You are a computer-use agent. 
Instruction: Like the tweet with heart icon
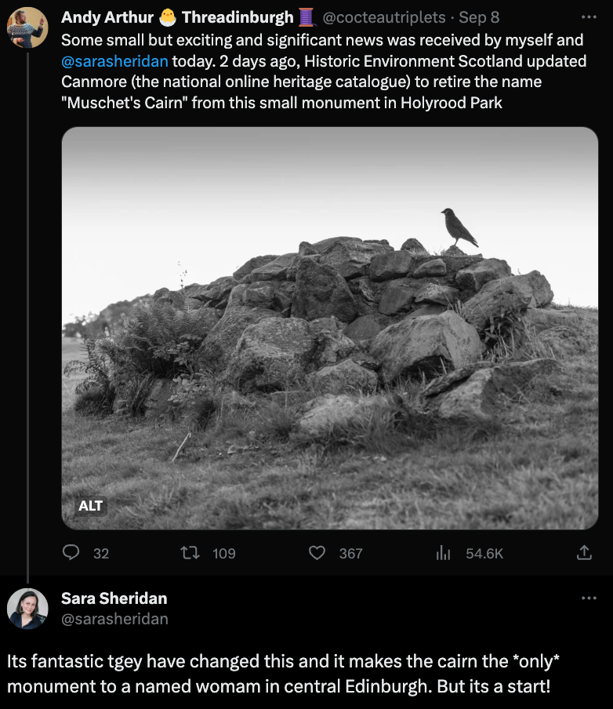coord(317,553)
